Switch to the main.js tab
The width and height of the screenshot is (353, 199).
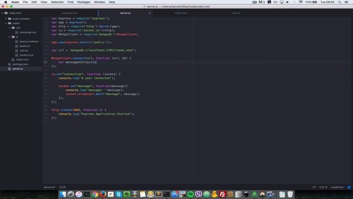tap(236, 13)
